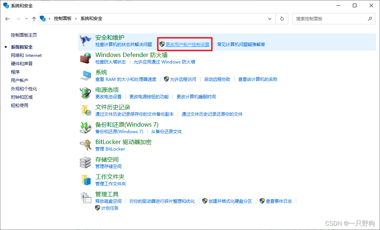Open 允许应用通过 Windows 防火墙 link
This screenshot has width=380, height=230.
point(164,62)
